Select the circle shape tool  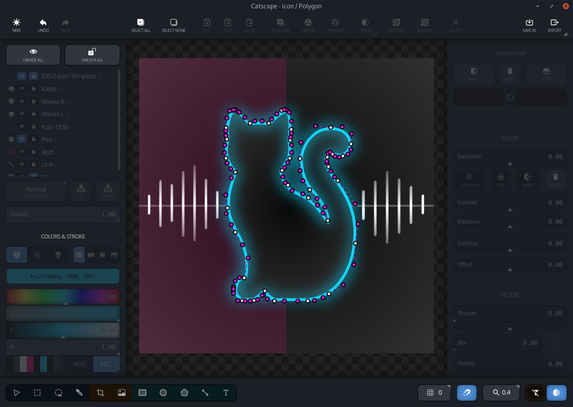pos(163,392)
